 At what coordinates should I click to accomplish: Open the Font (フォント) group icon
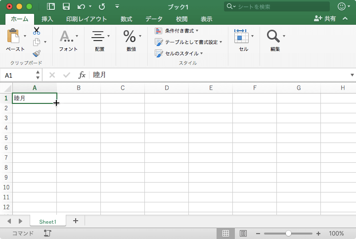click(x=67, y=36)
